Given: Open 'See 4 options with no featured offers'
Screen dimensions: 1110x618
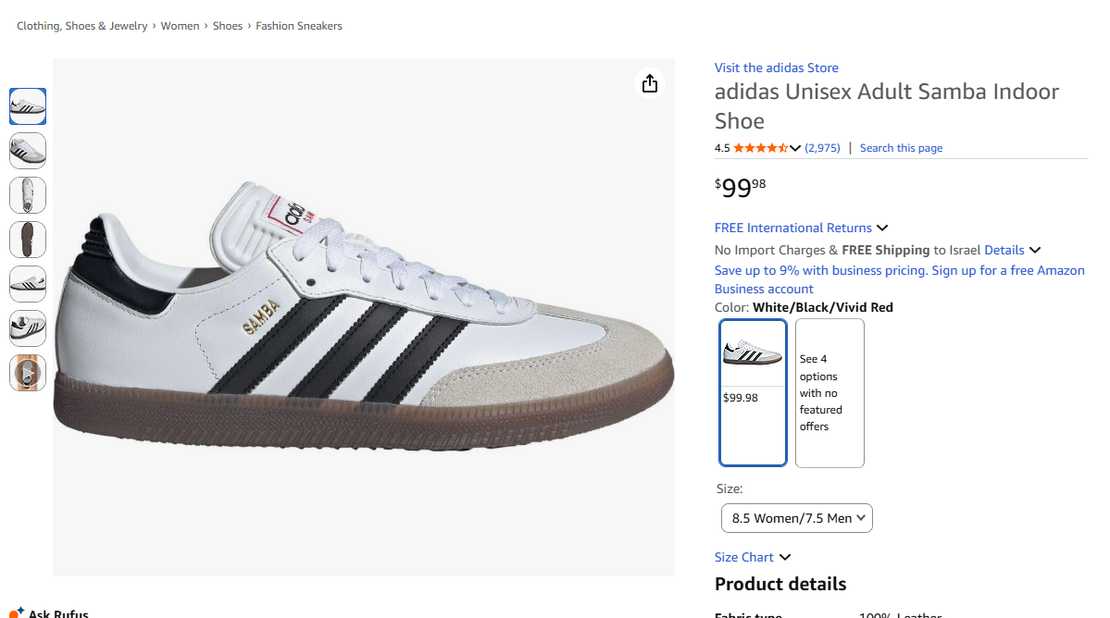Looking at the screenshot, I should (829, 392).
